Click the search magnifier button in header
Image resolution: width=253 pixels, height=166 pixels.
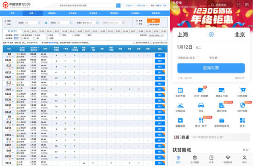pos(118,6)
